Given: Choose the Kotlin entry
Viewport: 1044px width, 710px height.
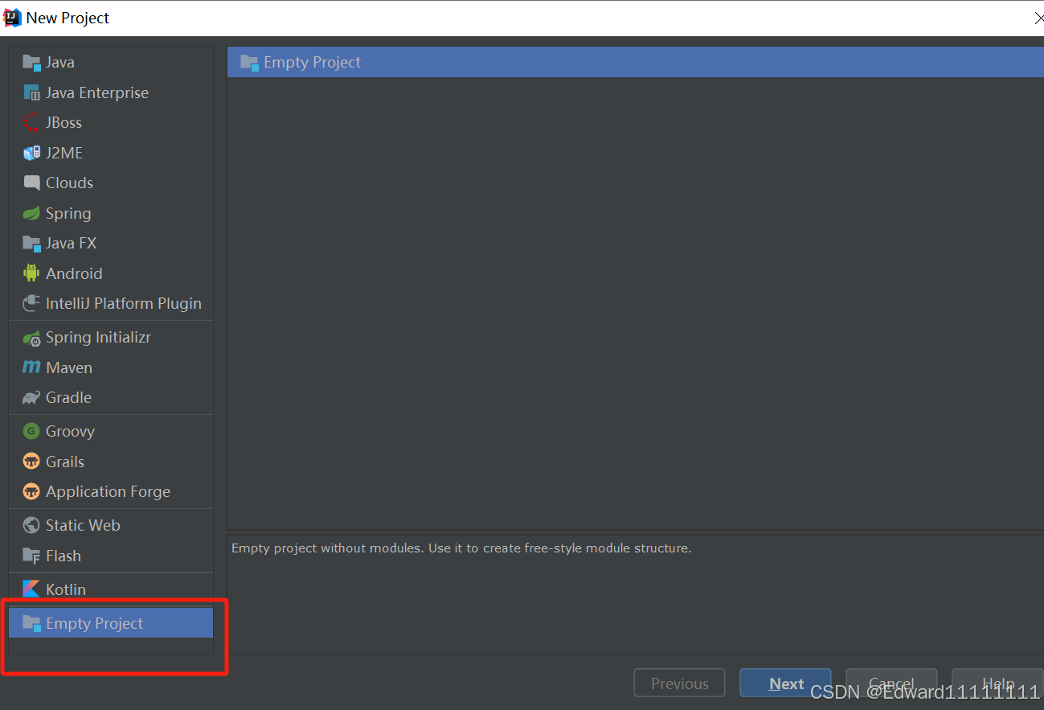Looking at the screenshot, I should coord(111,589).
